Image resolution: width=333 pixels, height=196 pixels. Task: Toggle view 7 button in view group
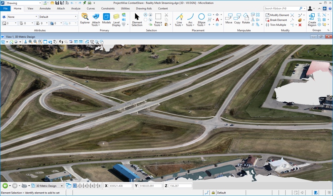pyautogui.click(x=96, y=186)
